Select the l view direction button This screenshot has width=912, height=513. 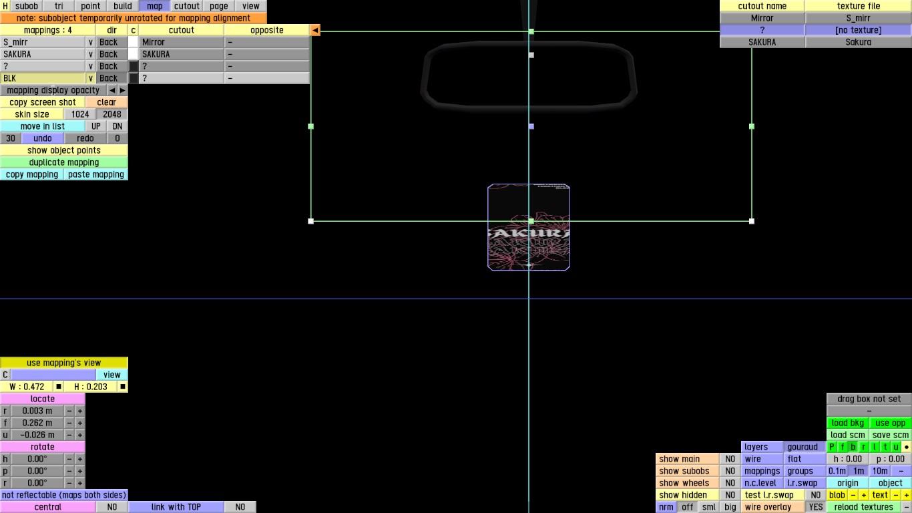[875, 447]
